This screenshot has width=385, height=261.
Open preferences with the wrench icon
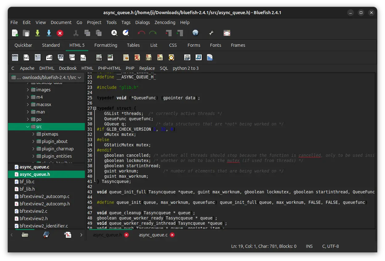[x=211, y=33]
